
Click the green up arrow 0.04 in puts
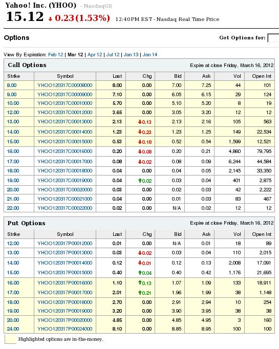(x=145, y=273)
